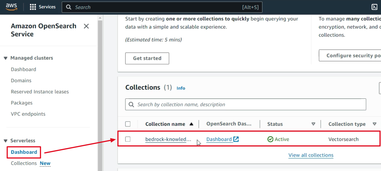Close the OpenSearch Service side panel
Viewport: 381px width, 171px height.
[x=86, y=26]
